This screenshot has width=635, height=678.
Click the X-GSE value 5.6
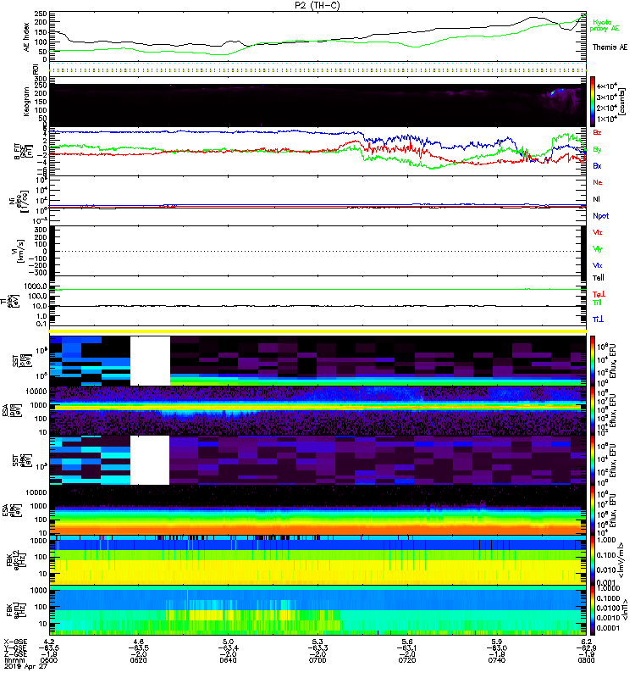(x=407, y=642)
